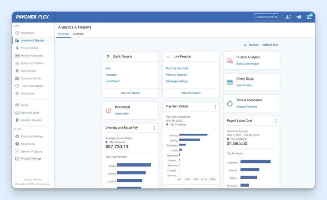Click the Payroll Center dollar icon

tap(17, 48)
